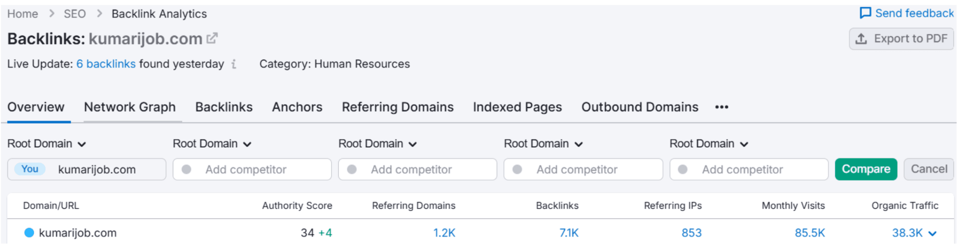The width and height of the screenshot is (968, 251).
Task: Open the Root Domain dropdown above kumarijob.com
Action: (47, 144)
